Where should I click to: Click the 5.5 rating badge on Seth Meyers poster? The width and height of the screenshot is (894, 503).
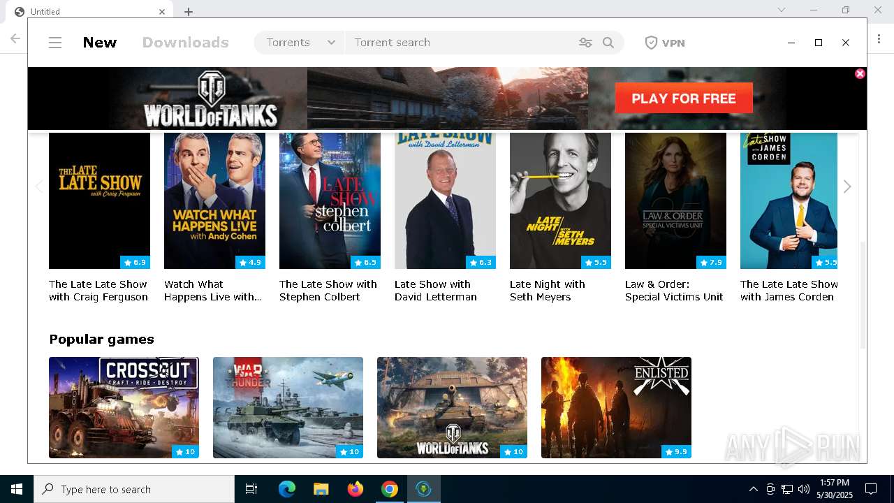[596, 263]
